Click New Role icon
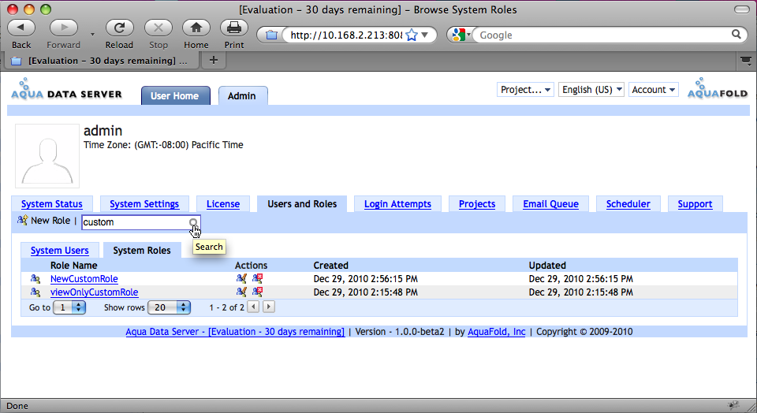Image resolution: width=757 pixels, height=413 pixels. [x=22, y=220]
